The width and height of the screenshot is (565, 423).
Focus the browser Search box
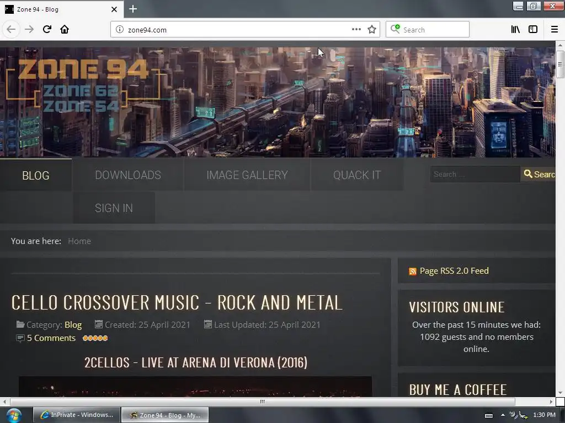click(x=428, y=30)
